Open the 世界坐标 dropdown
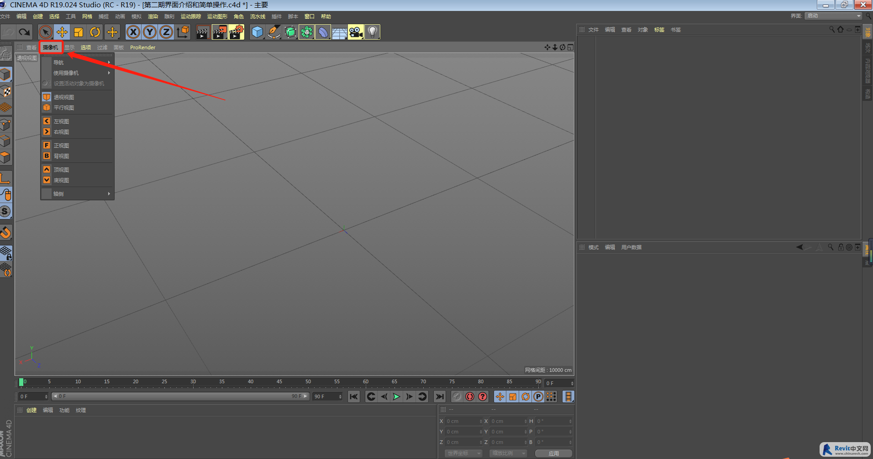The height and width of the screenshot is (459, 873). coord(463,454)
